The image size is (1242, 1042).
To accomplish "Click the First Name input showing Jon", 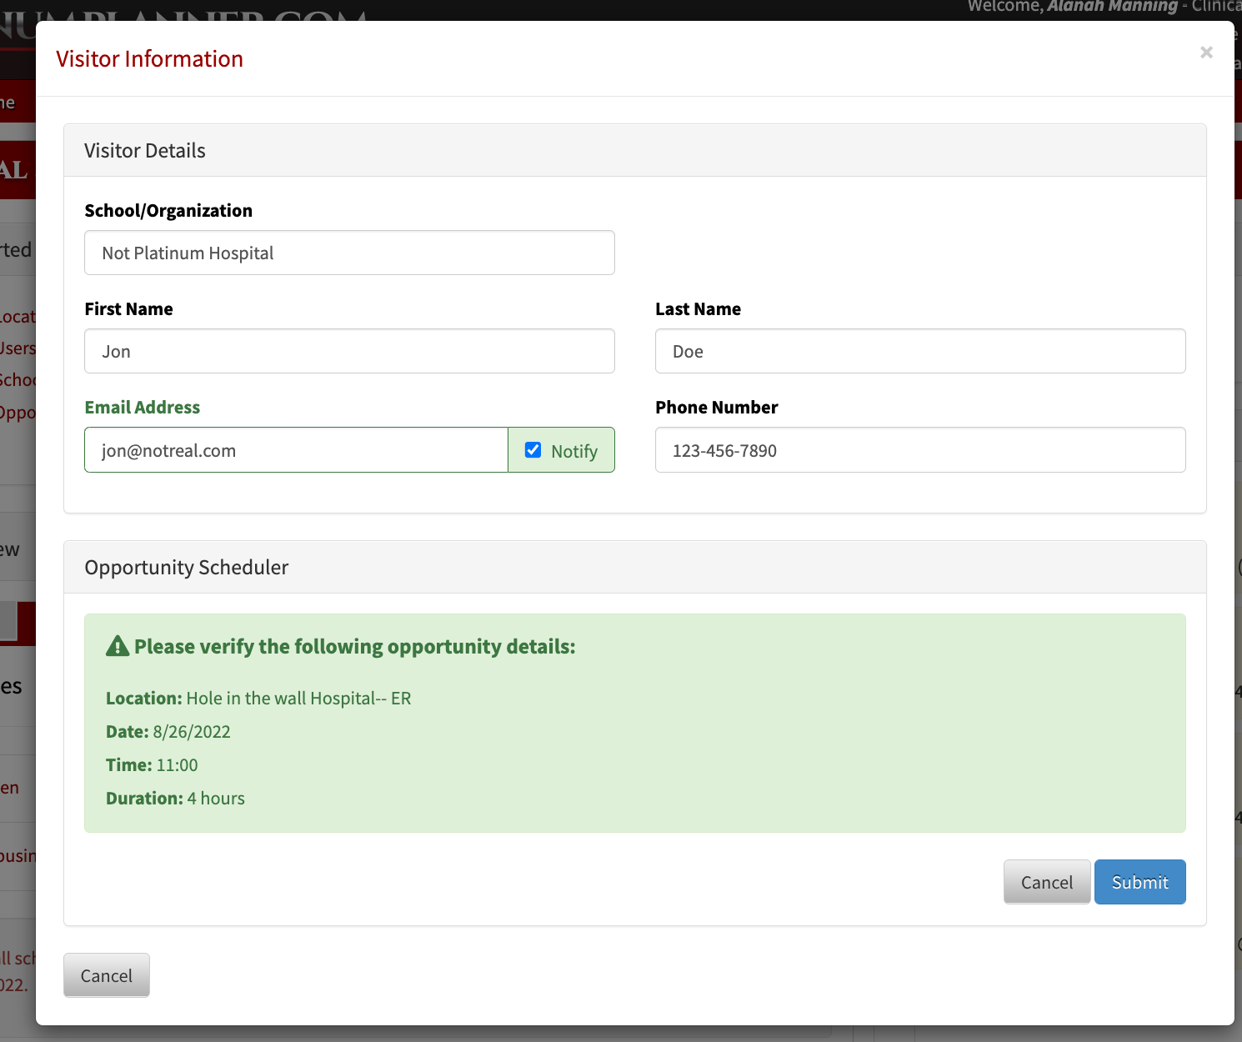I will coord(349,351).
